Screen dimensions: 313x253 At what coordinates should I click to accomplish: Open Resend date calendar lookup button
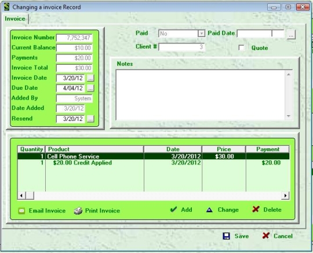90,119
